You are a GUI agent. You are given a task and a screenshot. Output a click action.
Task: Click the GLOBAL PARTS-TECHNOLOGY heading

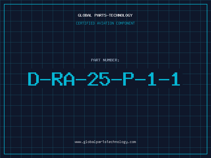point(105,15)
